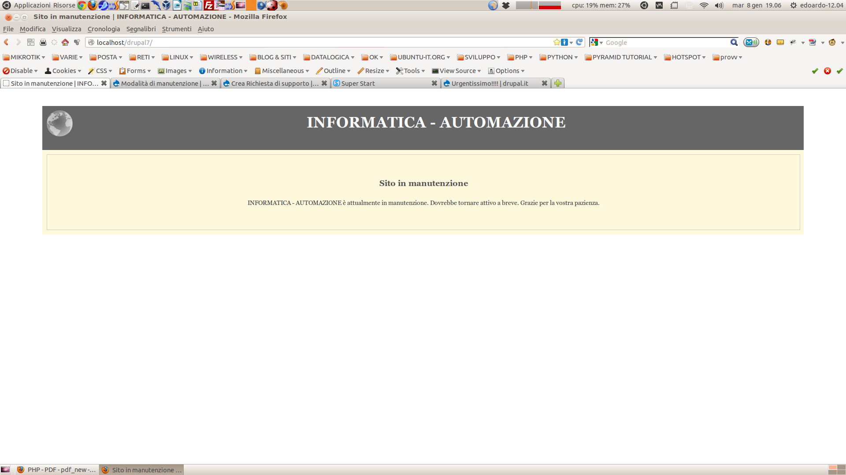The image size is (846, 475).
Task: Open the Options dropdown in Web Developer toolbar
Action: [506, 71]
